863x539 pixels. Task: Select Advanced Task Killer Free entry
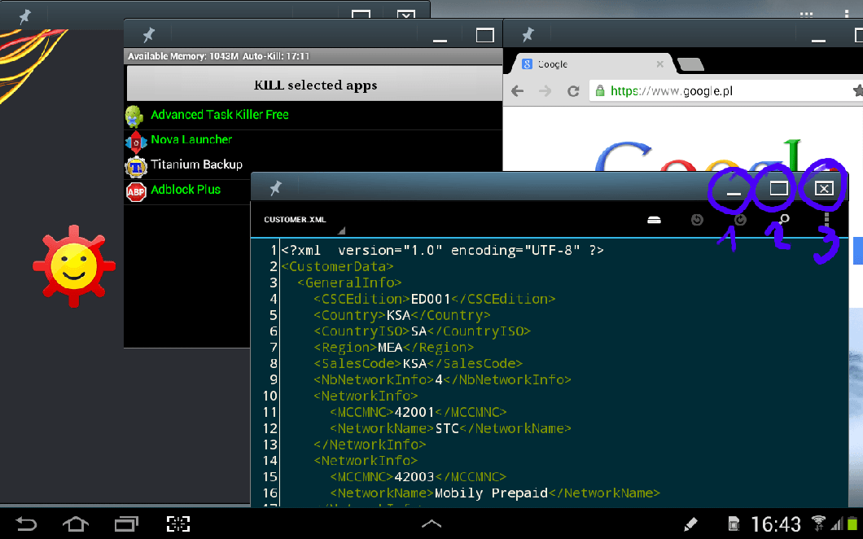(x=313, y=115)
